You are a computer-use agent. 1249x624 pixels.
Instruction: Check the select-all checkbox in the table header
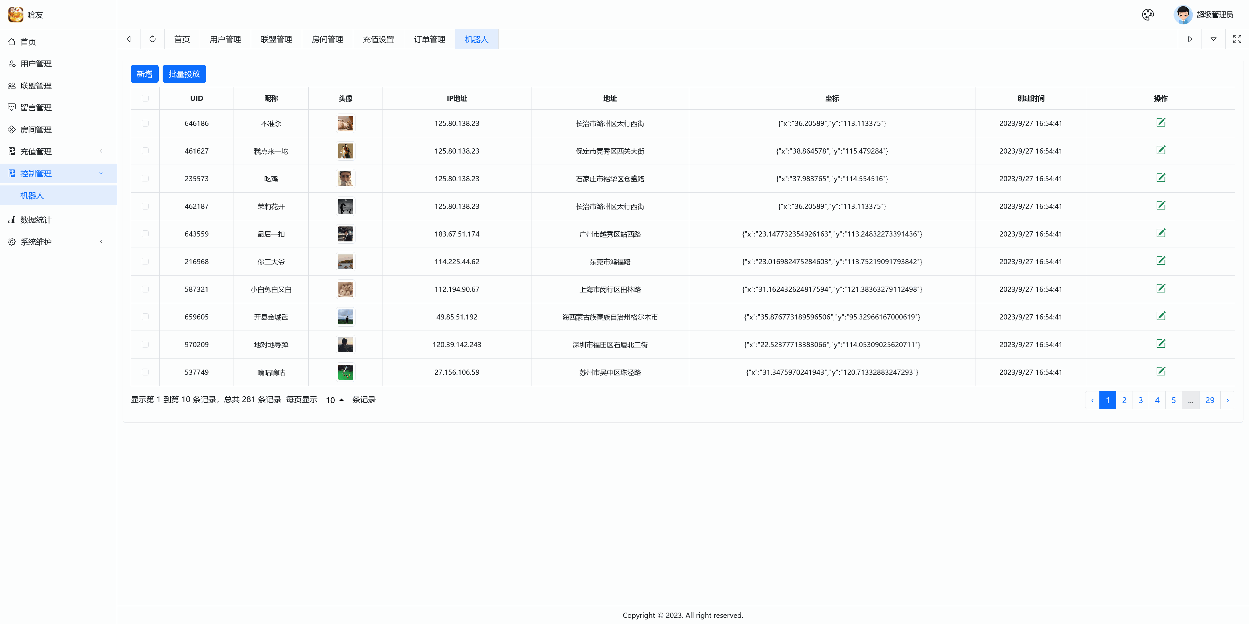(145, 98)
